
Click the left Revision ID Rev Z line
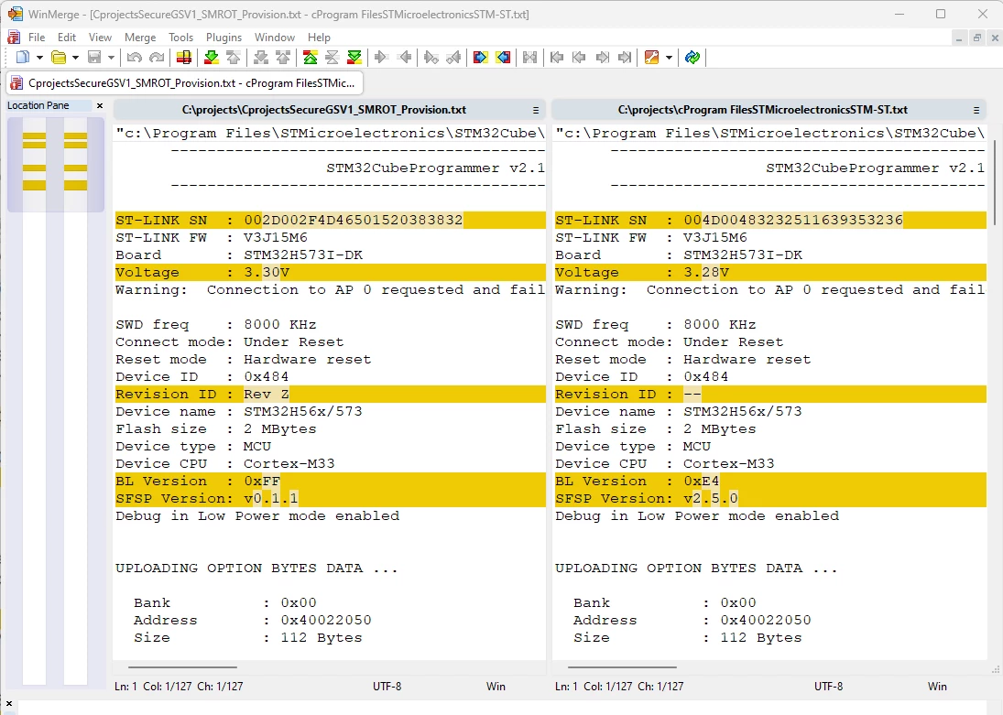pyautogui.click(x=330, y=394)
